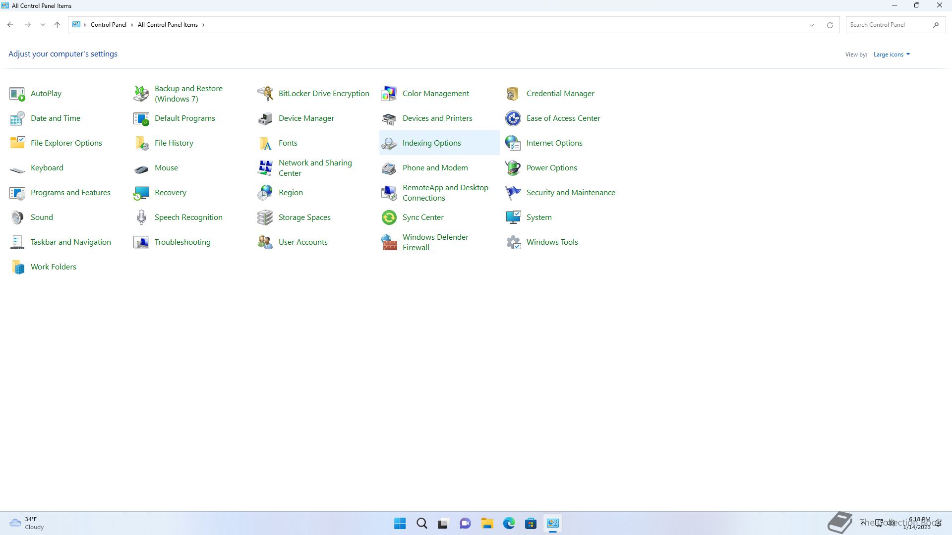This screenshot has height=535, width=952.
Task: Refresh the Control Panel view
Action: tap(830, 25)
